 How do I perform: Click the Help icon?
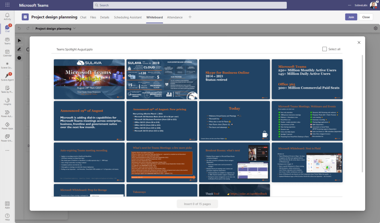pyautogui.click(x=7, y=216)
